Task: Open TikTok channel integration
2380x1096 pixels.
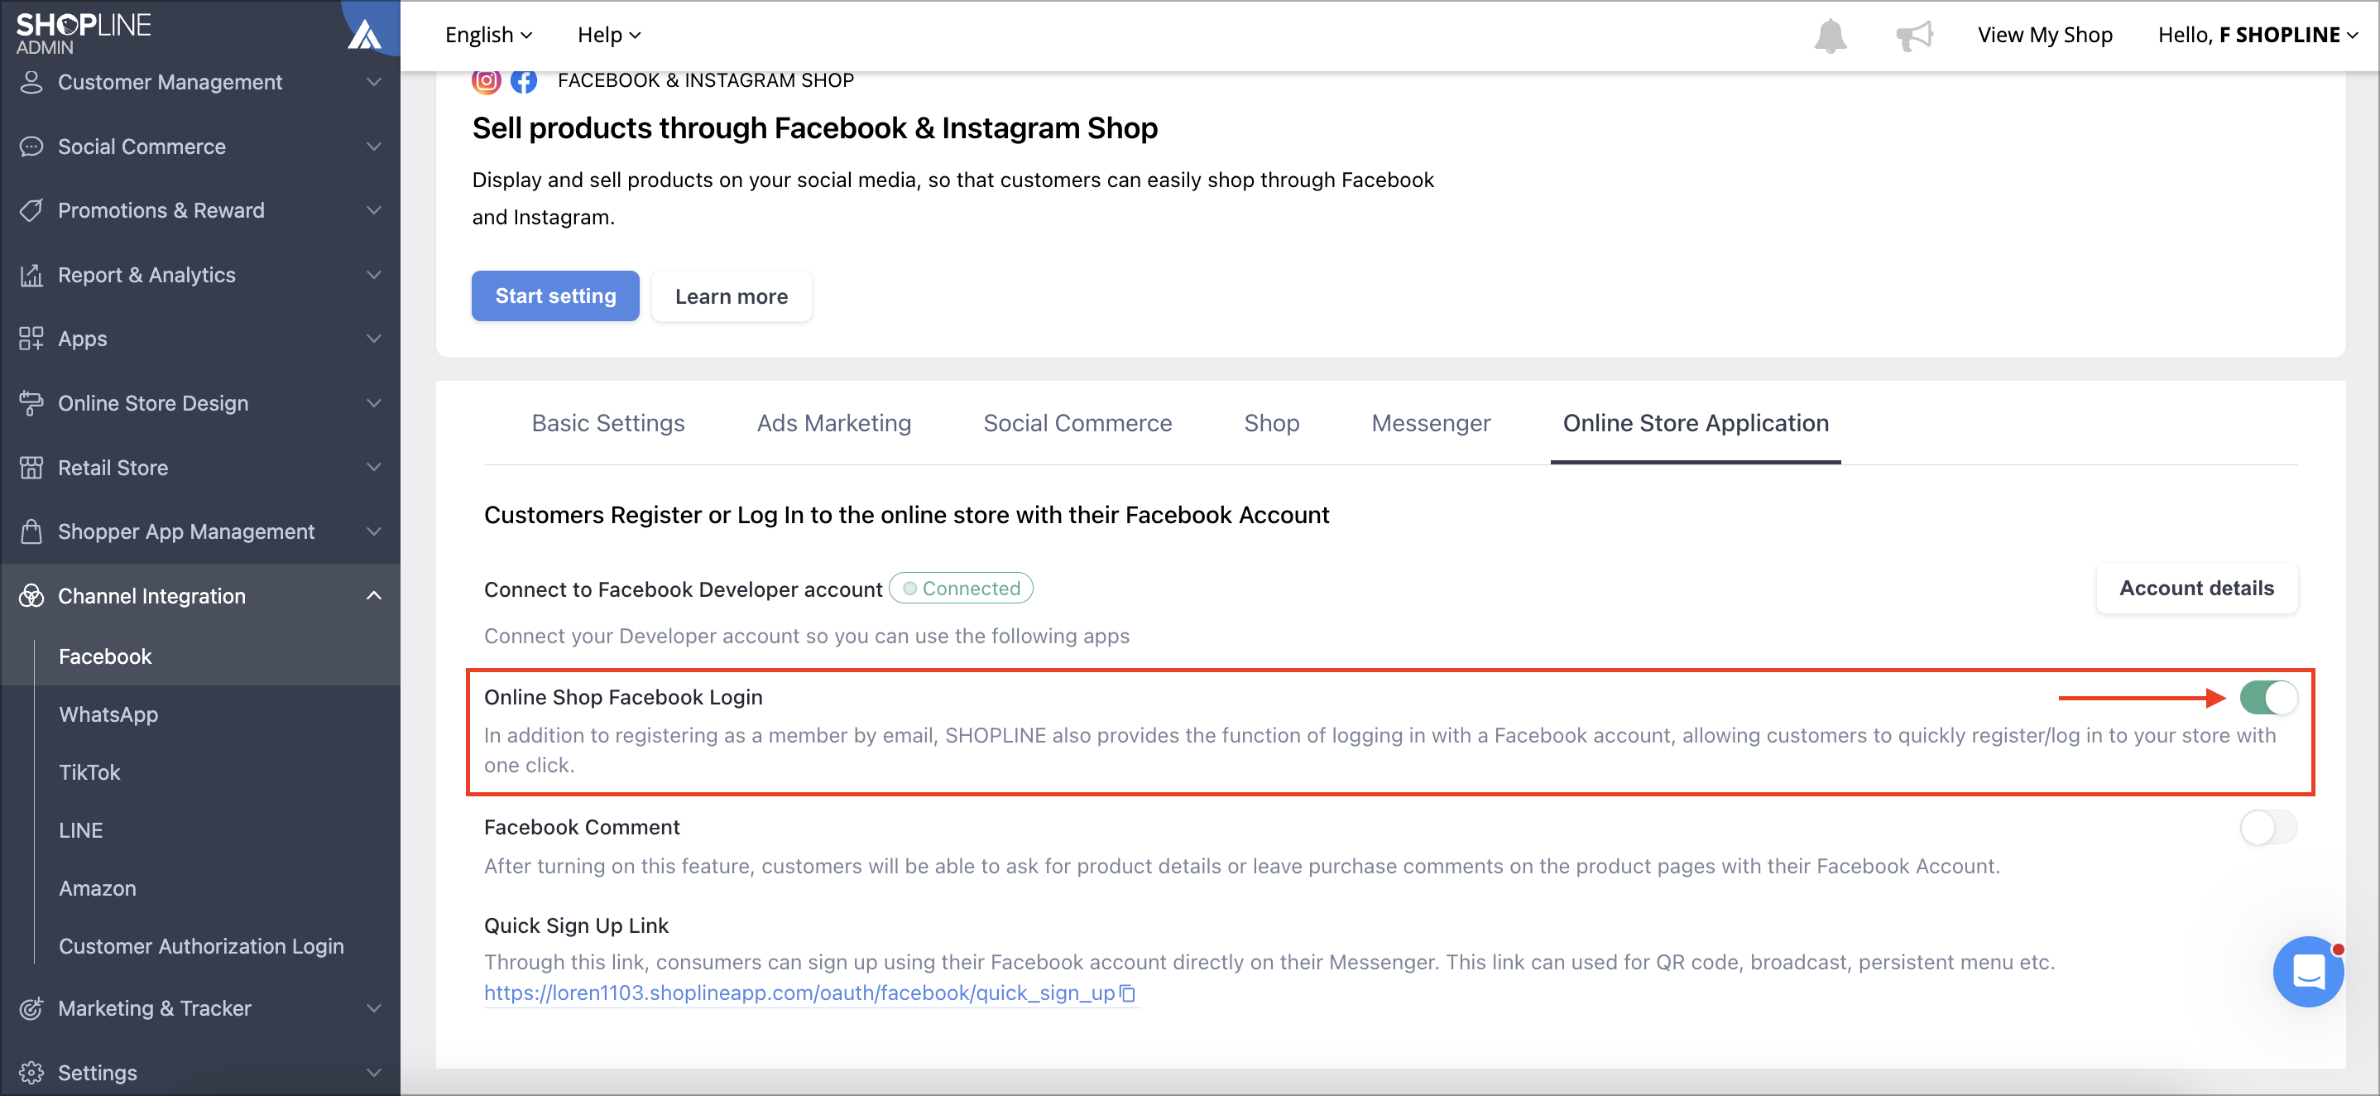Action: (x=89, y=772)
